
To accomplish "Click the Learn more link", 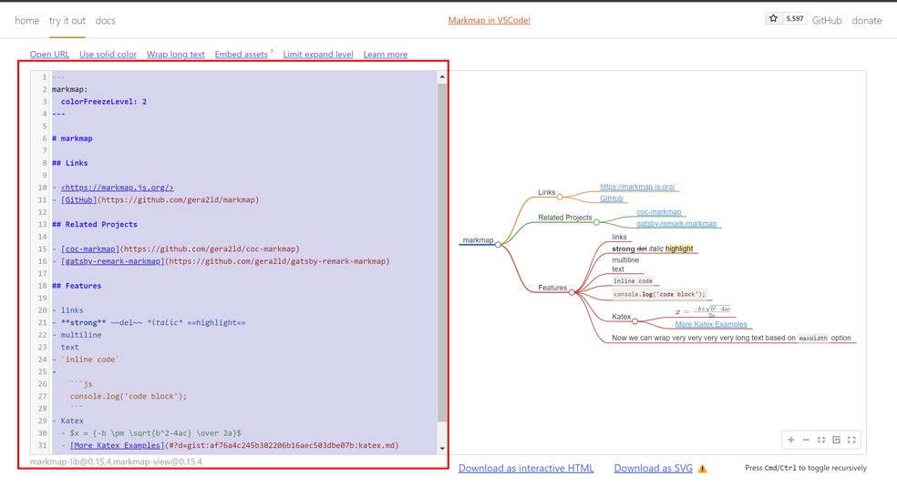I will (x=386, y=55).
